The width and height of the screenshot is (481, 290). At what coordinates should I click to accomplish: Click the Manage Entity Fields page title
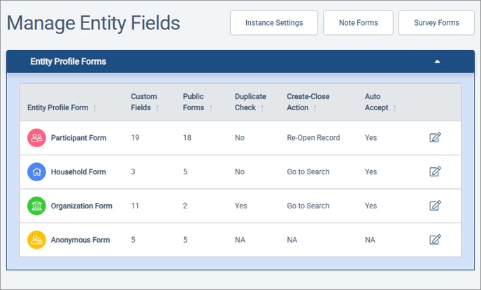tap(93, 23)
